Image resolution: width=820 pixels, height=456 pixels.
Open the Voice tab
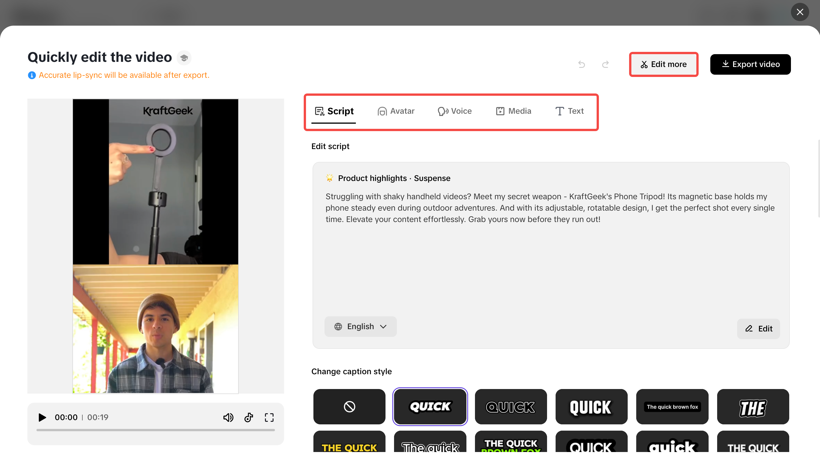point(454,111)
